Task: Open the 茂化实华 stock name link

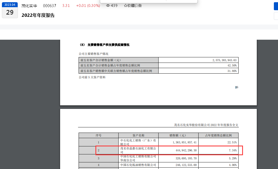Action: click(x=29, y=6)
